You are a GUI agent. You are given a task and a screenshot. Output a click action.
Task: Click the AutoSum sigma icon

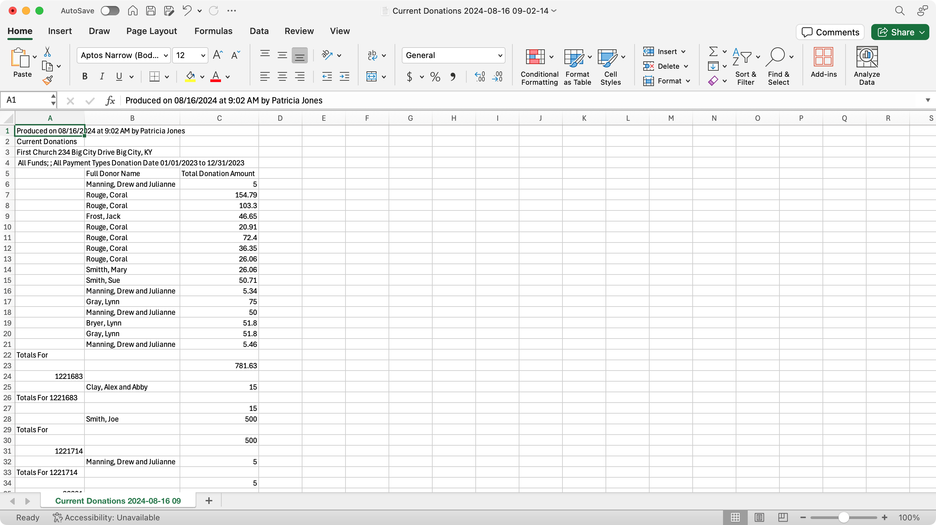(713, 52)
